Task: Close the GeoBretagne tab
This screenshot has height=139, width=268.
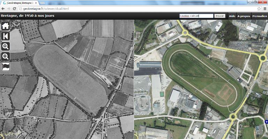Action: [36, 2]
